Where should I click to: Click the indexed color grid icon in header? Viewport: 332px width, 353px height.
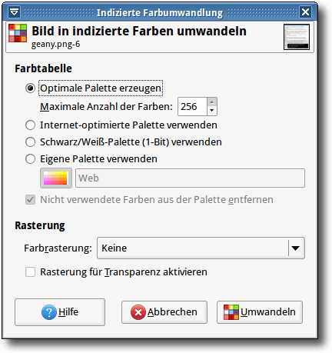18,33
